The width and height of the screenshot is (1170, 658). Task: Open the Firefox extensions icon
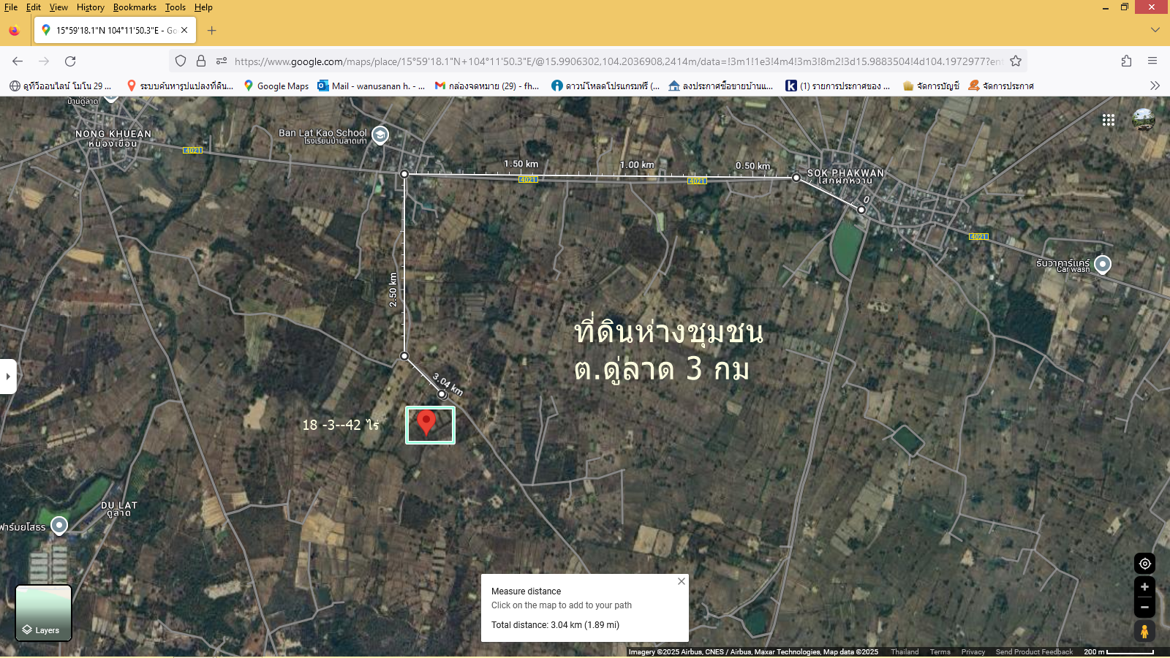1126,61
